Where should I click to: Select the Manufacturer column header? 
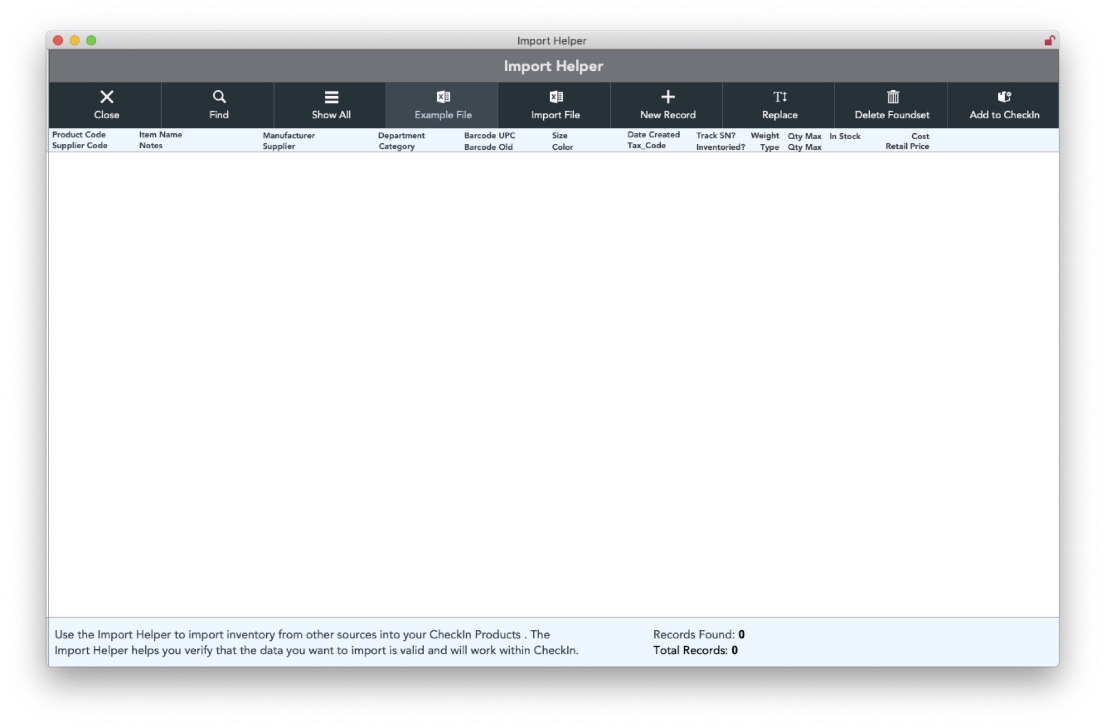pyautogui.click(x=288, y=136)
